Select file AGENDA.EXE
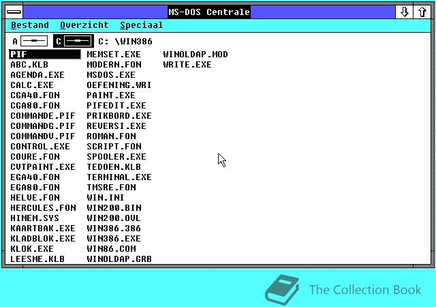Screen dimensions: 436x307 (x=37, y=75)
